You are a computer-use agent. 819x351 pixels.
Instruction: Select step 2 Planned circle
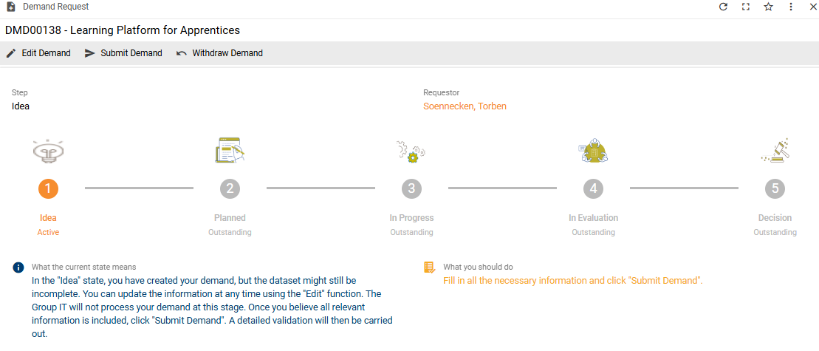230,188
